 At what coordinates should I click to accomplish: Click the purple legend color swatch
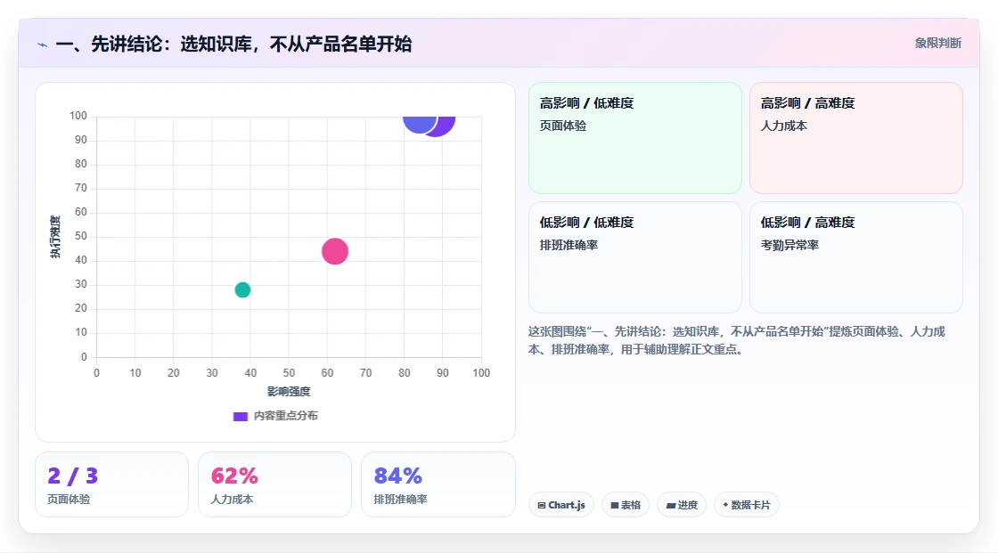pos(240,416)
